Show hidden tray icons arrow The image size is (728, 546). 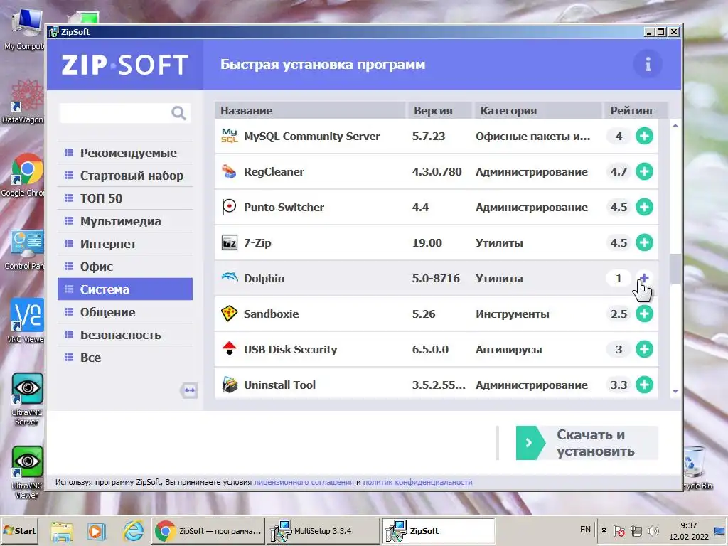tap(604, 530)
